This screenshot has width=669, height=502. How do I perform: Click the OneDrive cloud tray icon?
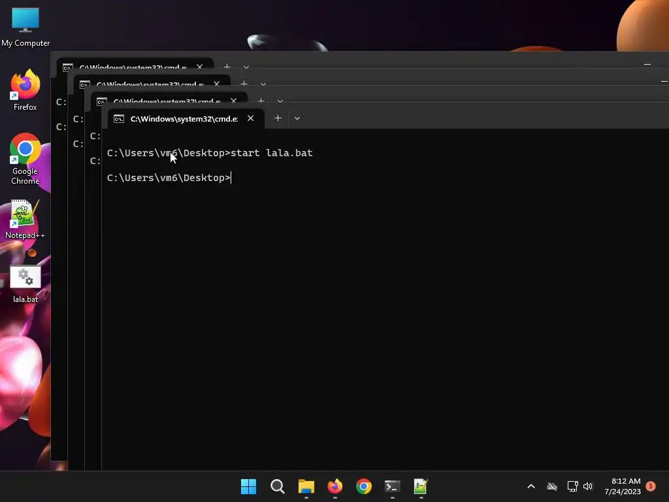point(552,486)
